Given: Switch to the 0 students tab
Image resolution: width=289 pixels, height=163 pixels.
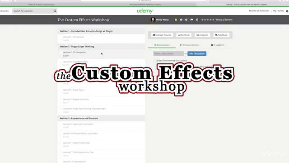Looking at the screenshot, I should coord(218,45).
